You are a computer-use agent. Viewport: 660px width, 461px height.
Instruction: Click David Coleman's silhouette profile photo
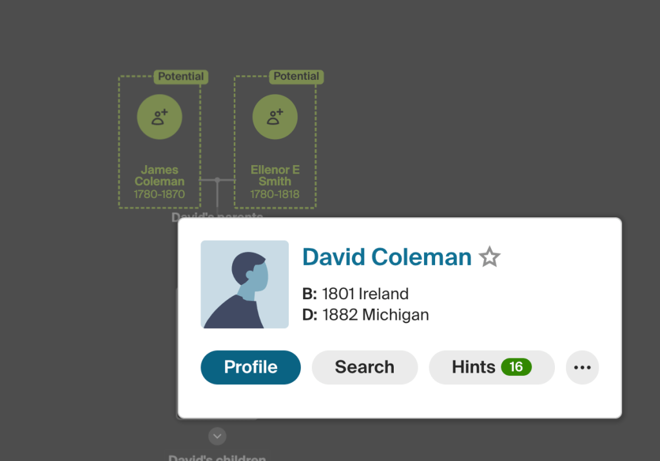(x=244, y=284)
